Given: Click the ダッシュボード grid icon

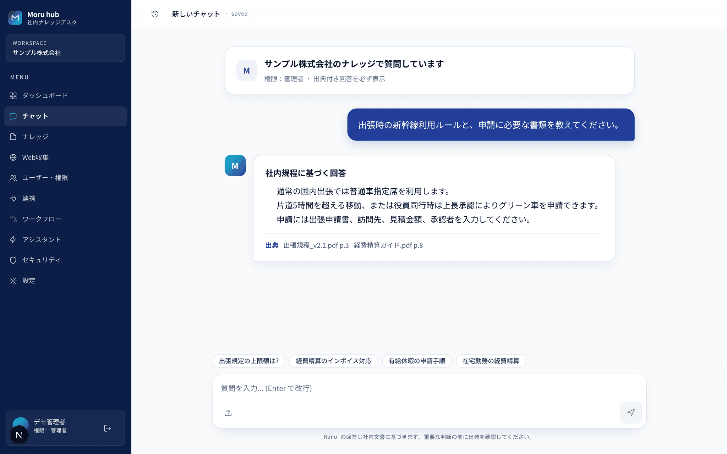Looking at the screenshot, I should coord(13,96).
